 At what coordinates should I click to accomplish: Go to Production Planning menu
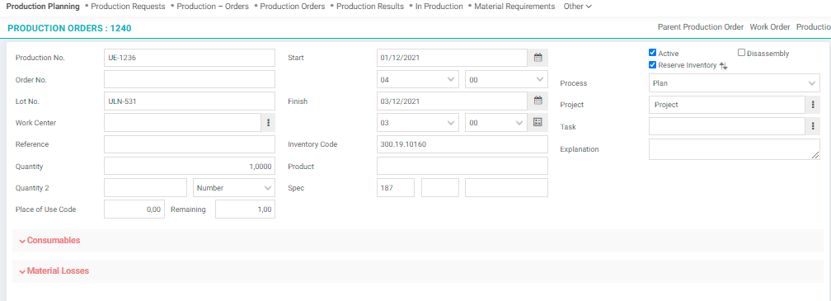click(x=42, y=7)
